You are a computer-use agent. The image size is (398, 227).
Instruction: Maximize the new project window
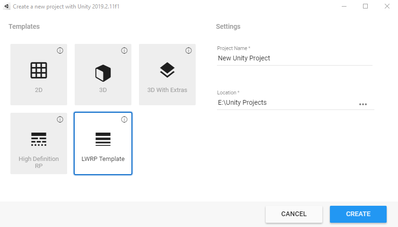tap(365, 6)
